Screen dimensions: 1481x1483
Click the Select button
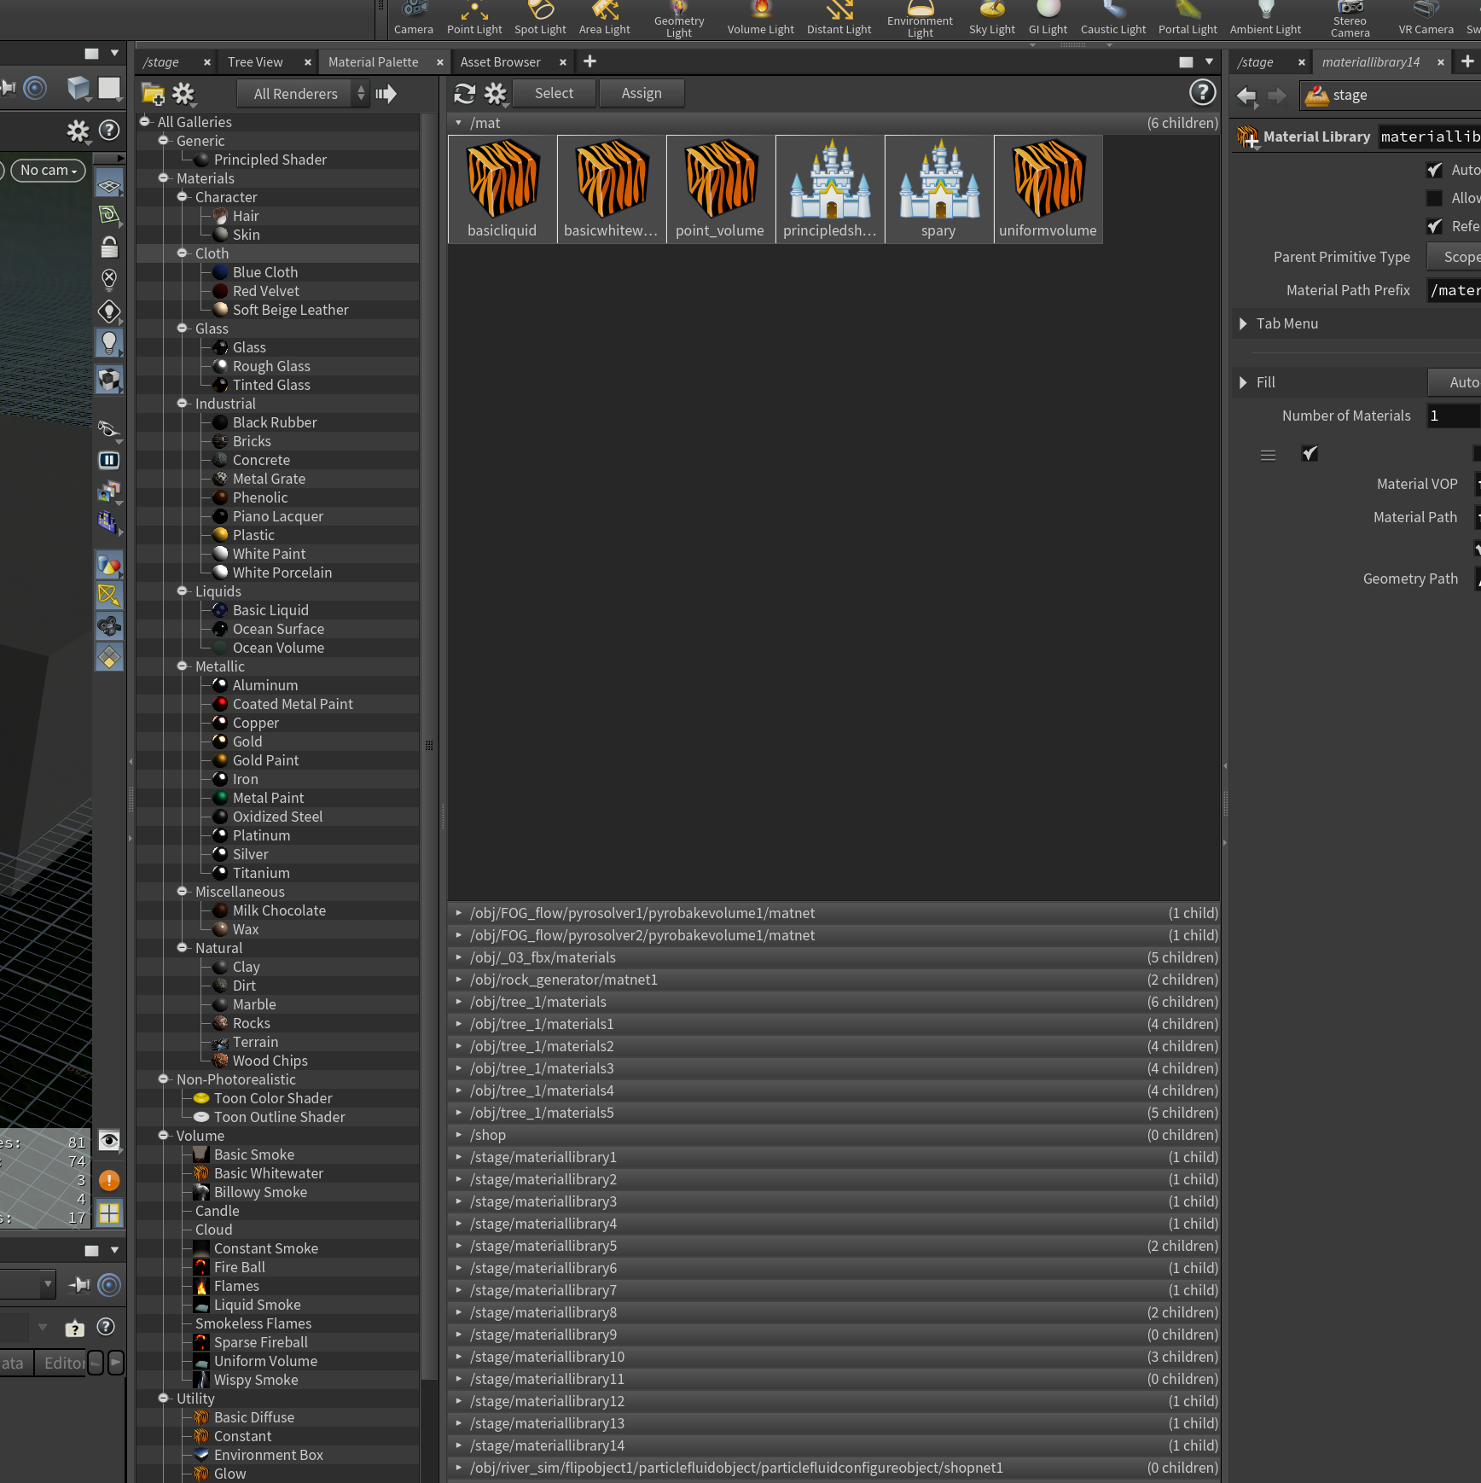coord(554,93)
